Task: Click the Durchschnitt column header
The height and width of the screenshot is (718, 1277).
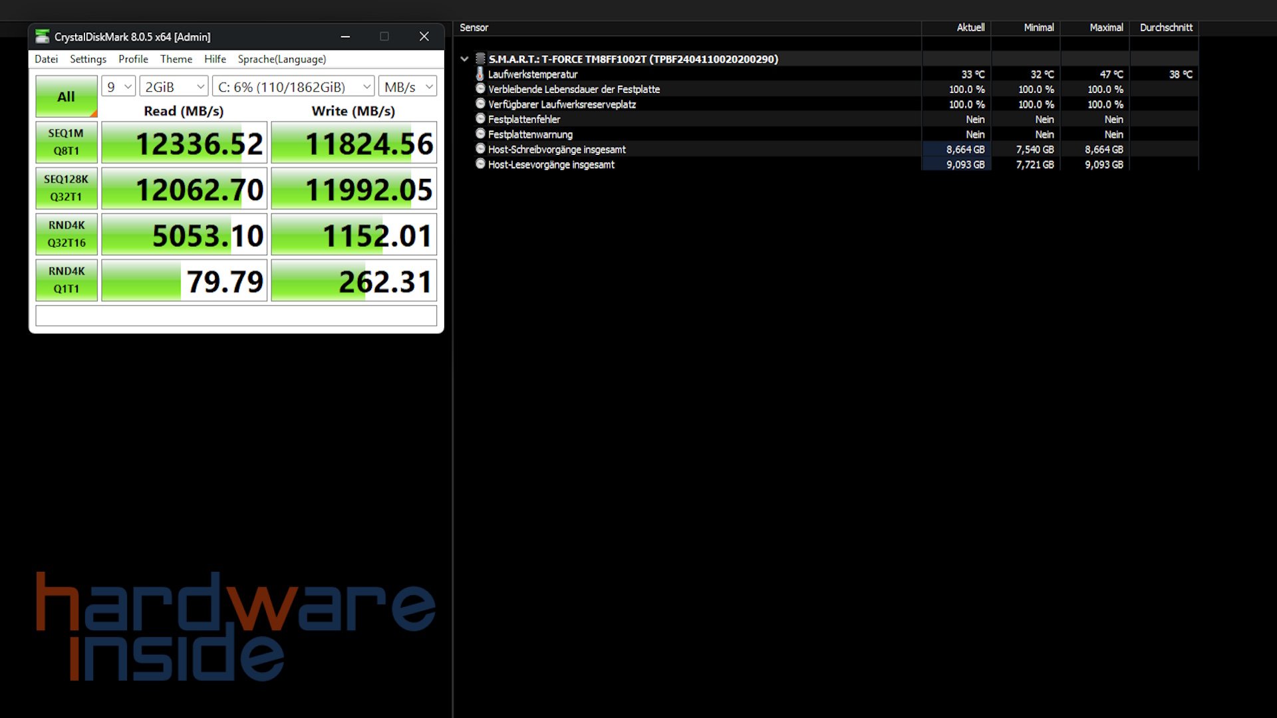Action: coord(1165,27)
